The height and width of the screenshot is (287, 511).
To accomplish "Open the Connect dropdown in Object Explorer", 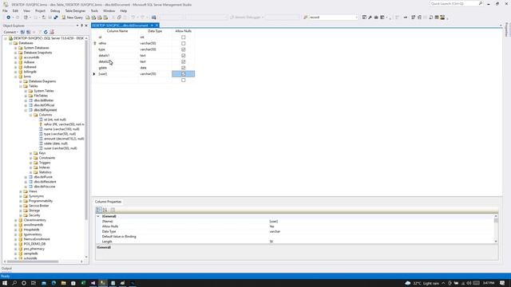I will click(10, 32).
